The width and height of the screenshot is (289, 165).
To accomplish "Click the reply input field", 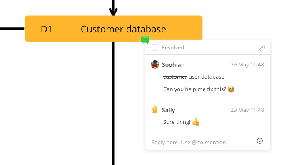I will coord(203,142).
